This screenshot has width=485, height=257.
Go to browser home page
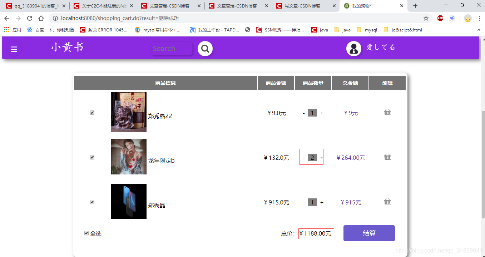tap(41, 18)
